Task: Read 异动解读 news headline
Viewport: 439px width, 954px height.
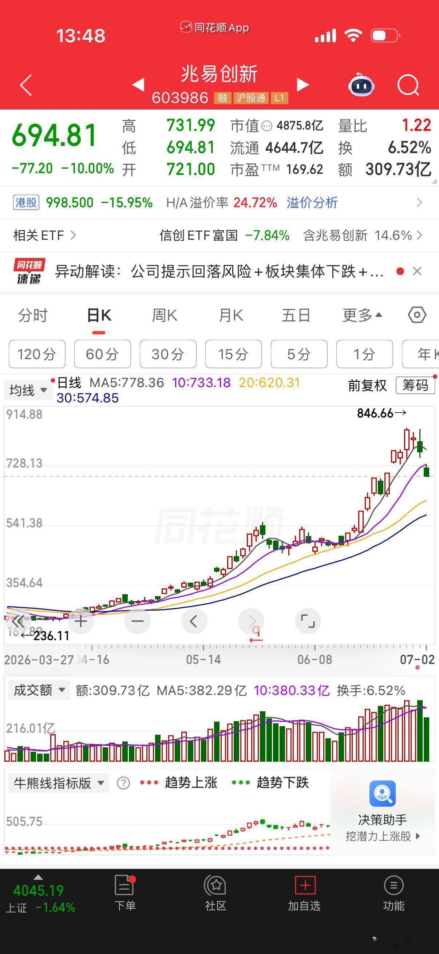Action: click(x=219, y=271)
